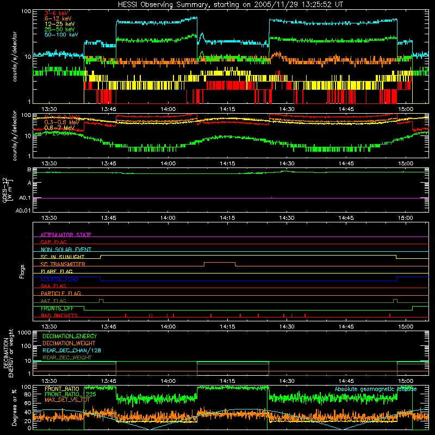Screen dimensions: 435x435
Task: Click the A0.1 tick label on GOES axis
Action: click(x=24, y=198)
